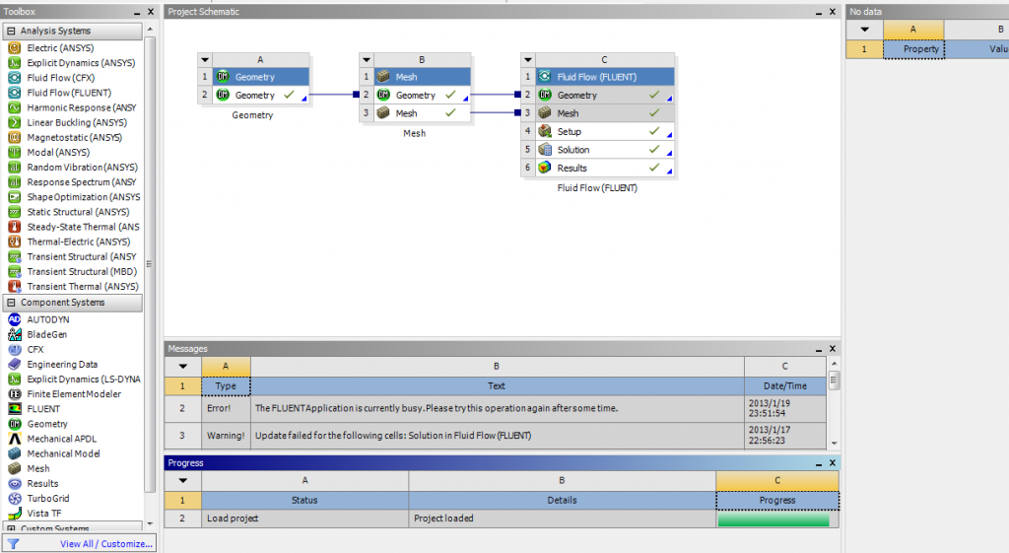Click Messages scrollbar down arrow
Viewport: 1009px width, 553px height.
click(834, 443)
